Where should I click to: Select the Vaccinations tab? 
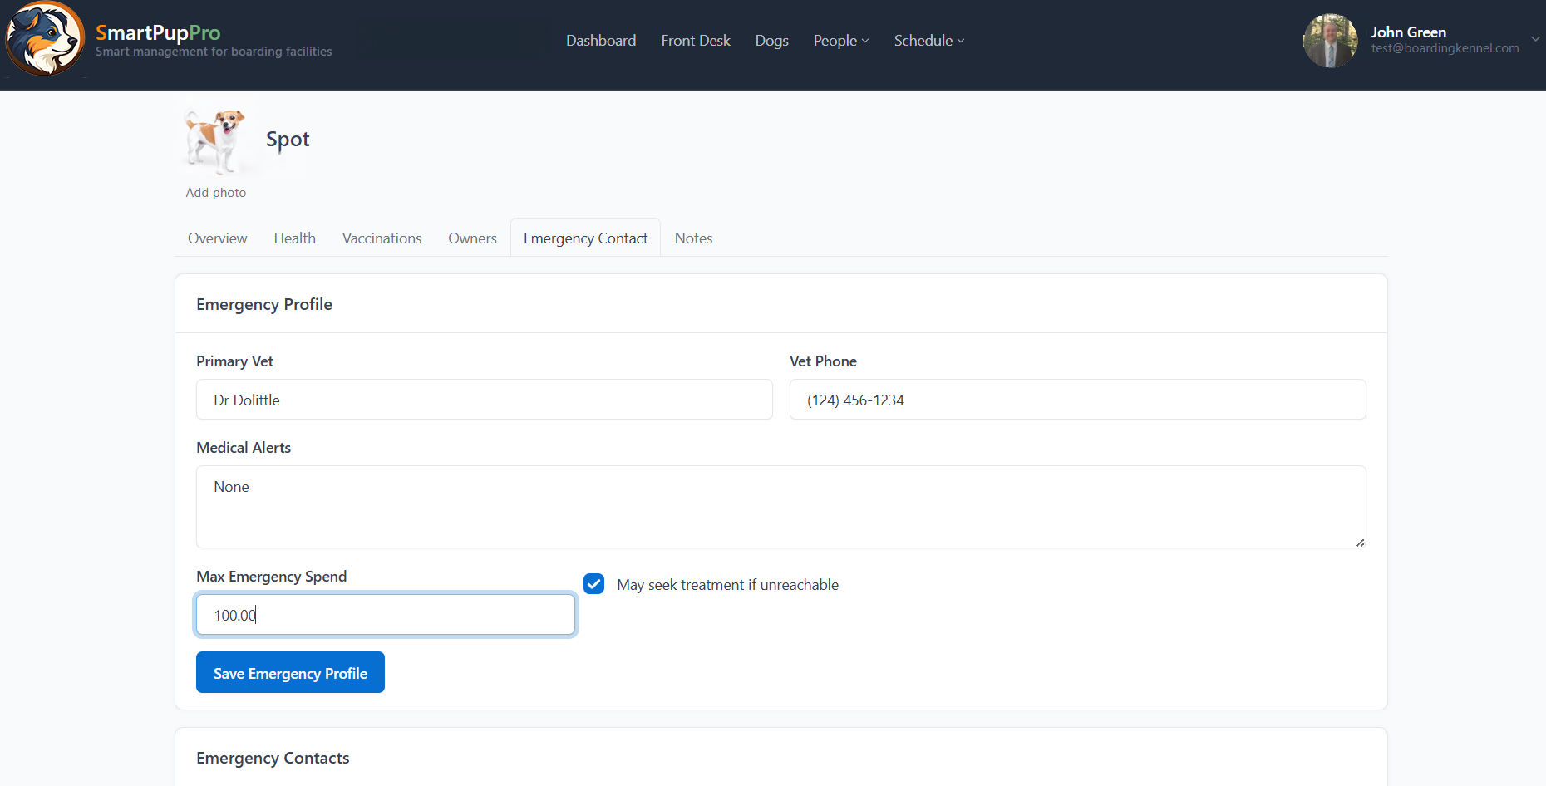tap(382, 238)
